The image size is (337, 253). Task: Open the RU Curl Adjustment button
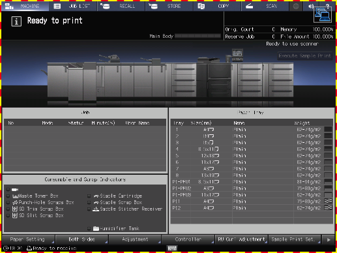click(x=242, y=239)
